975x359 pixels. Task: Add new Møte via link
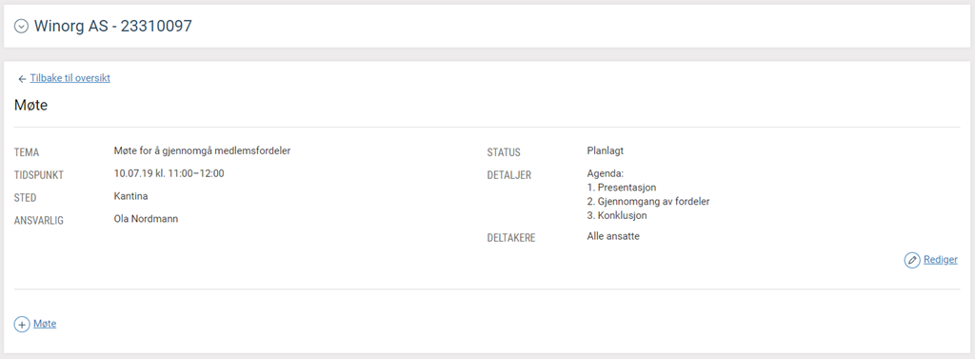coord(45,324)
